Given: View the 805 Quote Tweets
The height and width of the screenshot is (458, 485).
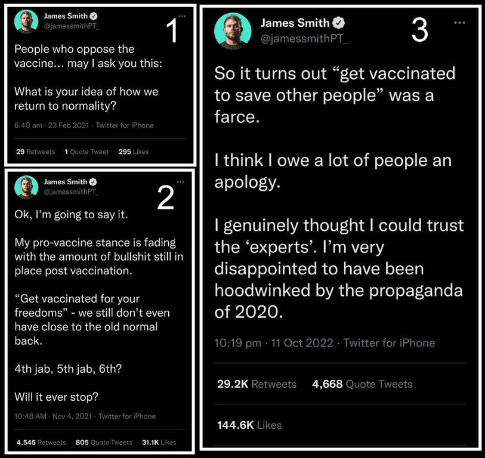Looking at the screenshot, I should point(104,442).
